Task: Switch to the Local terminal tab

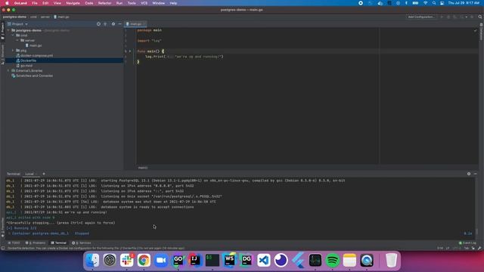Action: coord(29,174)
